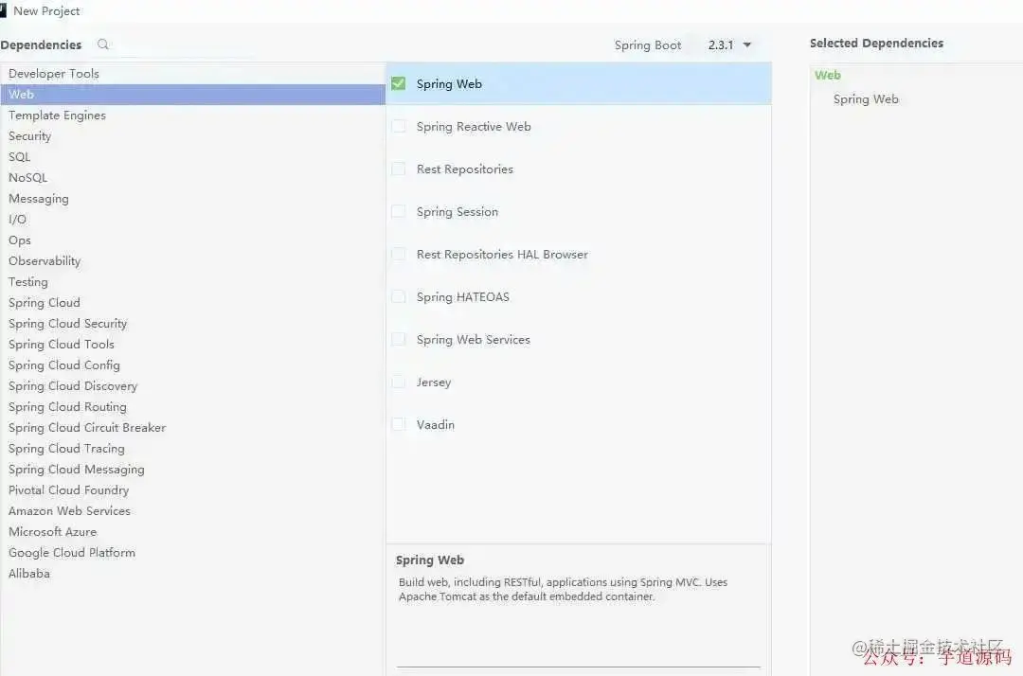The height and width of the screenshot is (676, 1023).
Task: Choose the Testing category
Action: tap(193, 282)
